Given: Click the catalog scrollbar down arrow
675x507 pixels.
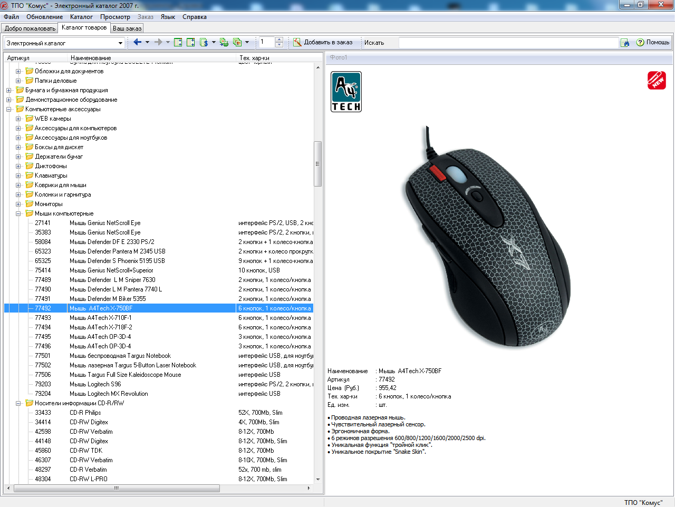Looking at the screenshot, I should pyautogui.click(x=317, y=479).
